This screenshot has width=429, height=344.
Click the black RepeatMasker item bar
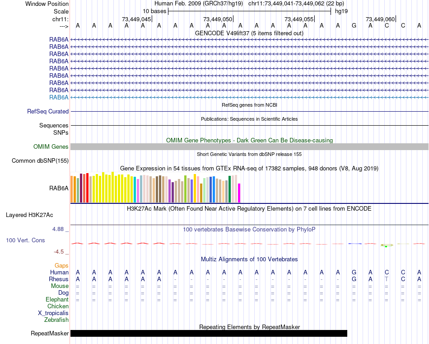point(209,333)
